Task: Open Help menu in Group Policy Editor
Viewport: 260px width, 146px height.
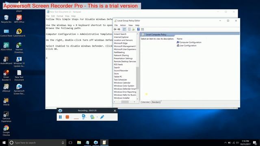Action: coord(137,25)
